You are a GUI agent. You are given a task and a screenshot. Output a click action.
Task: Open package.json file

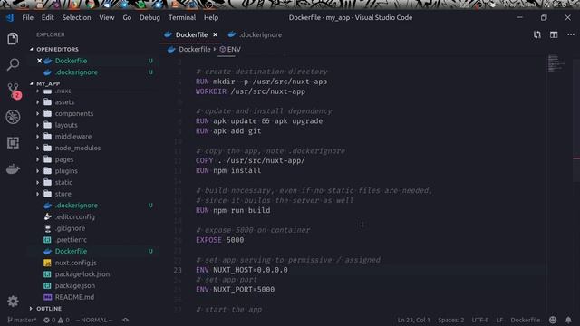tap(74, 285)
